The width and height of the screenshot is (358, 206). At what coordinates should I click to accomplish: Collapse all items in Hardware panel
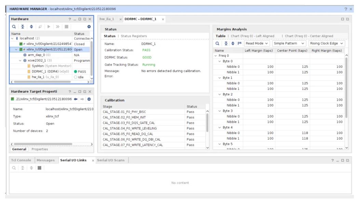point(23,27)
